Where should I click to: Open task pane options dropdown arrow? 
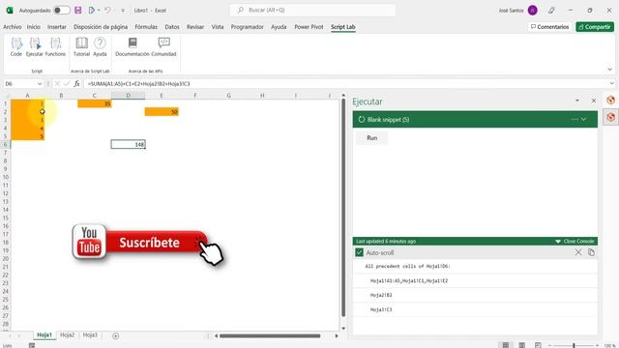[x=577, y=101]
